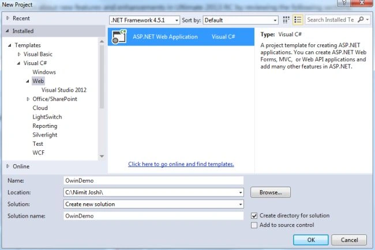Expand the Visual Basic node arrow

click(19, 54)
